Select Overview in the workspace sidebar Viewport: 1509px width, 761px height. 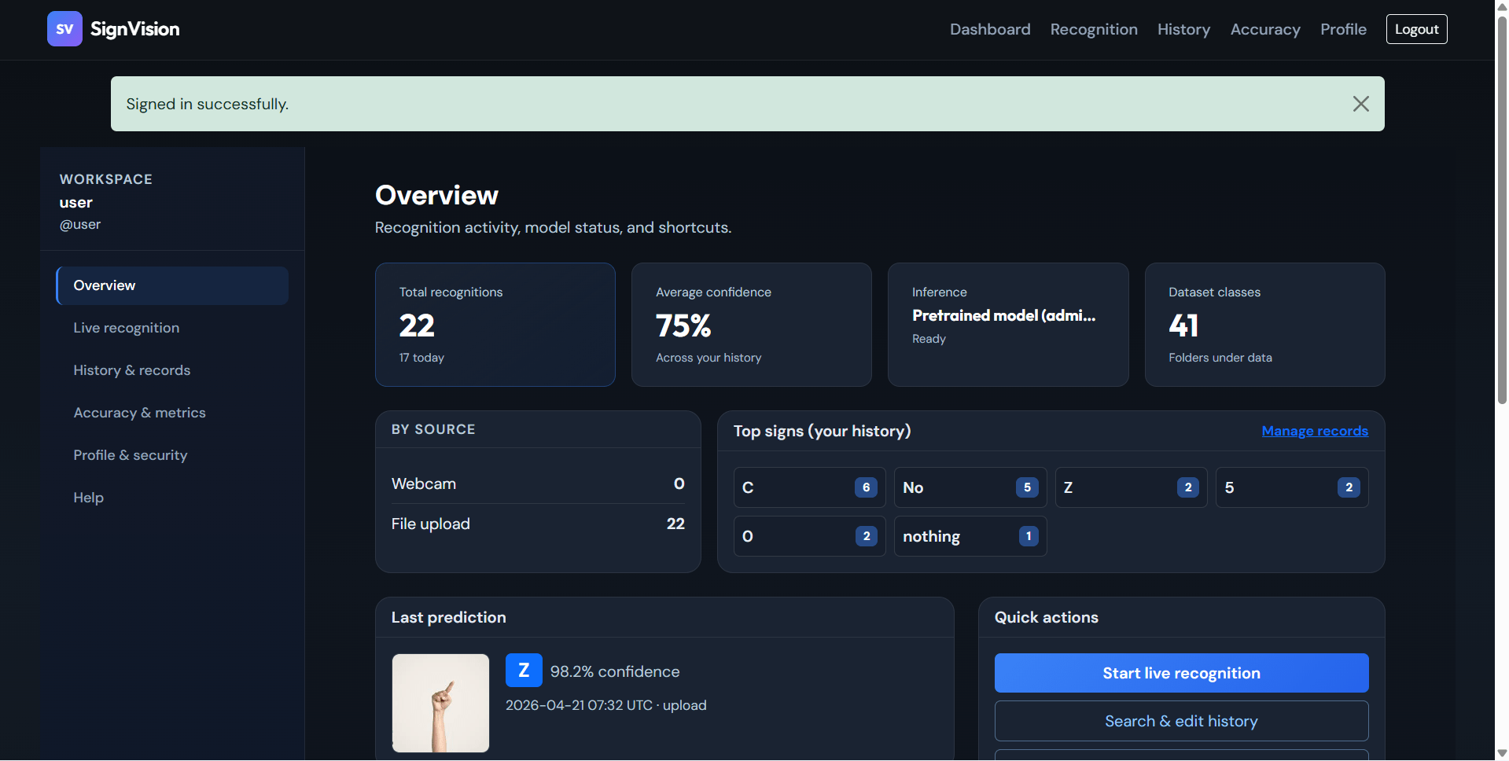click(x=172, y=285)
